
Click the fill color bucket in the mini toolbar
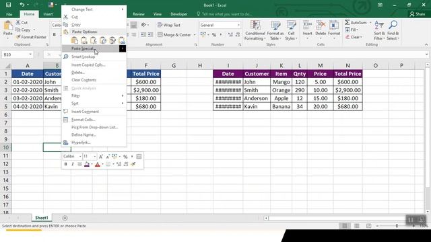[87, 164]
